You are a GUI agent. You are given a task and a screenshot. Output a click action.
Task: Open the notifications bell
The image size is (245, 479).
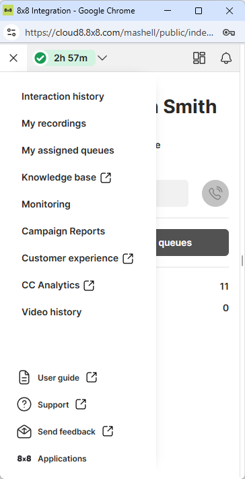[226, 58]
